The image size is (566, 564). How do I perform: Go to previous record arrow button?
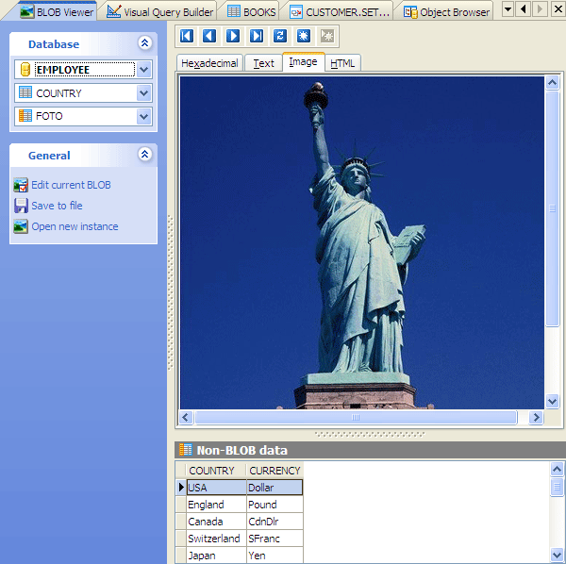click(x=209, y=36)
